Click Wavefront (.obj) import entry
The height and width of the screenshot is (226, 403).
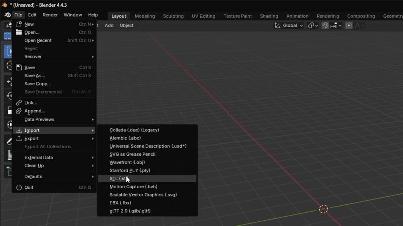[x=127, y=162]
